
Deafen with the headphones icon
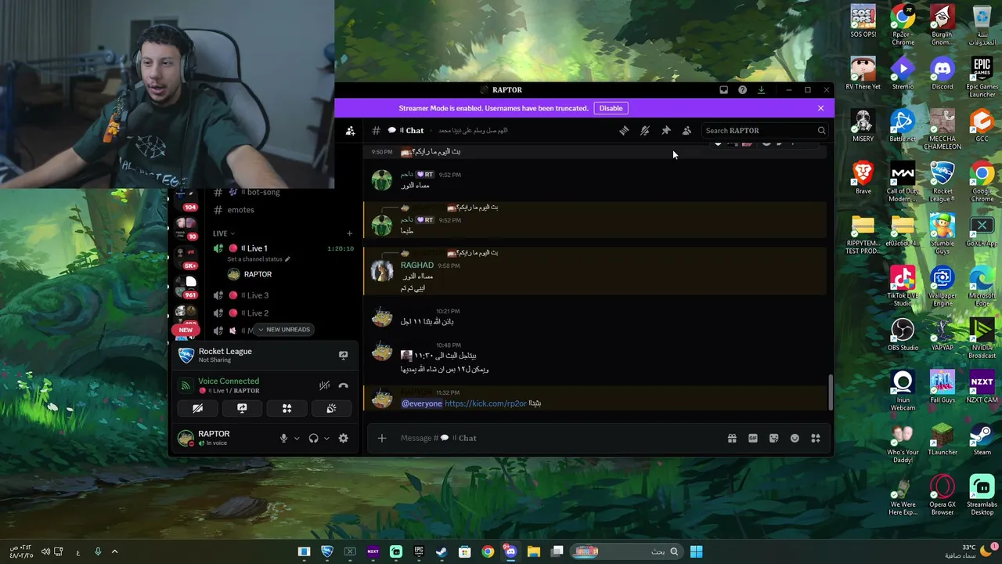[x=313, y=439]
